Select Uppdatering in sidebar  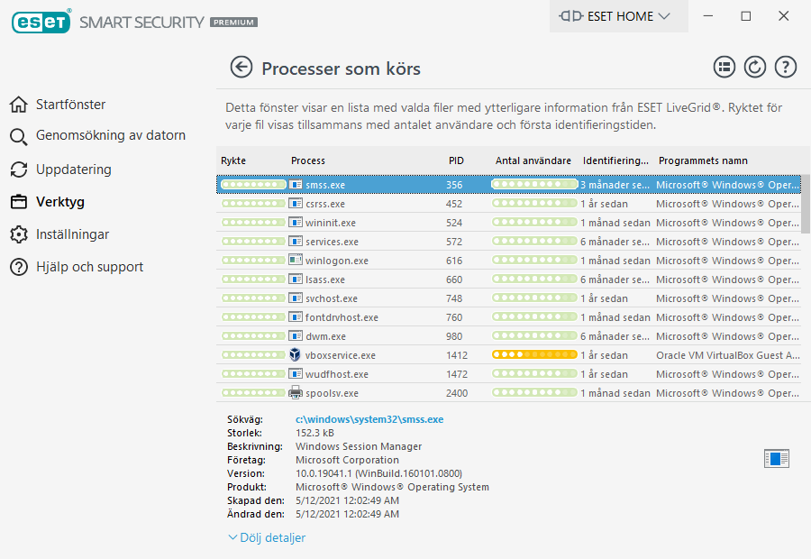73,170
